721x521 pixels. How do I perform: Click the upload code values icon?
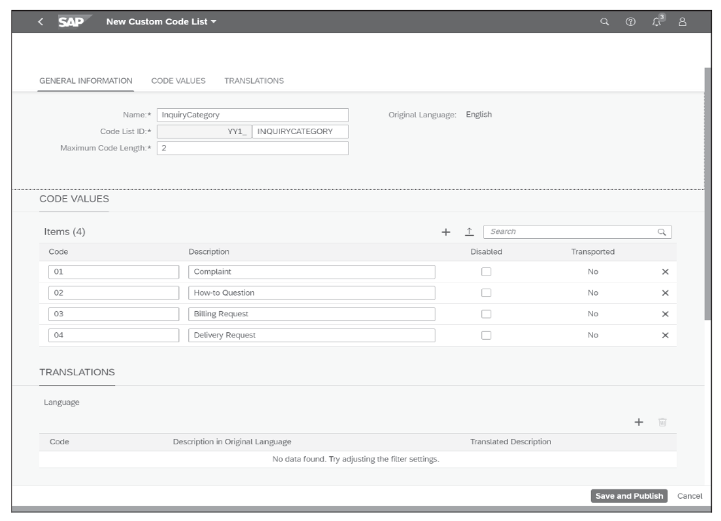pos(469,232)
